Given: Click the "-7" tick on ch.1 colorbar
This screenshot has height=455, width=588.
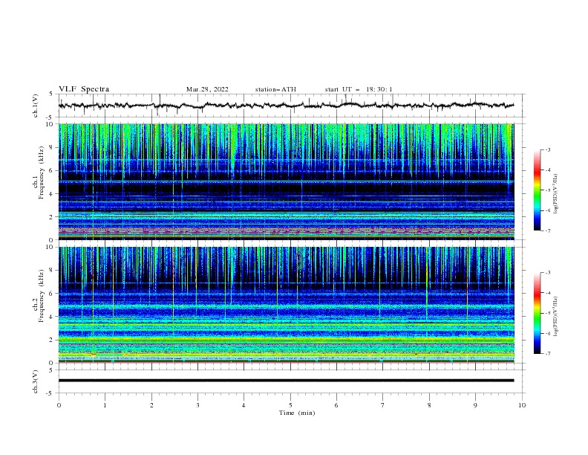Looking at the screenshot, I should point(547,230).
